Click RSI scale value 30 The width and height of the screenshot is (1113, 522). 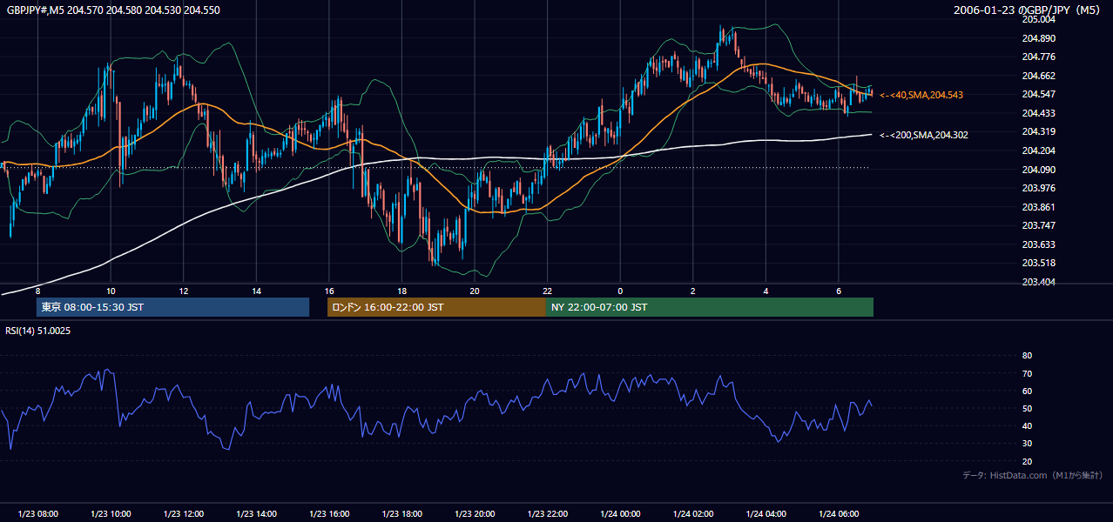coord(1027,444)
